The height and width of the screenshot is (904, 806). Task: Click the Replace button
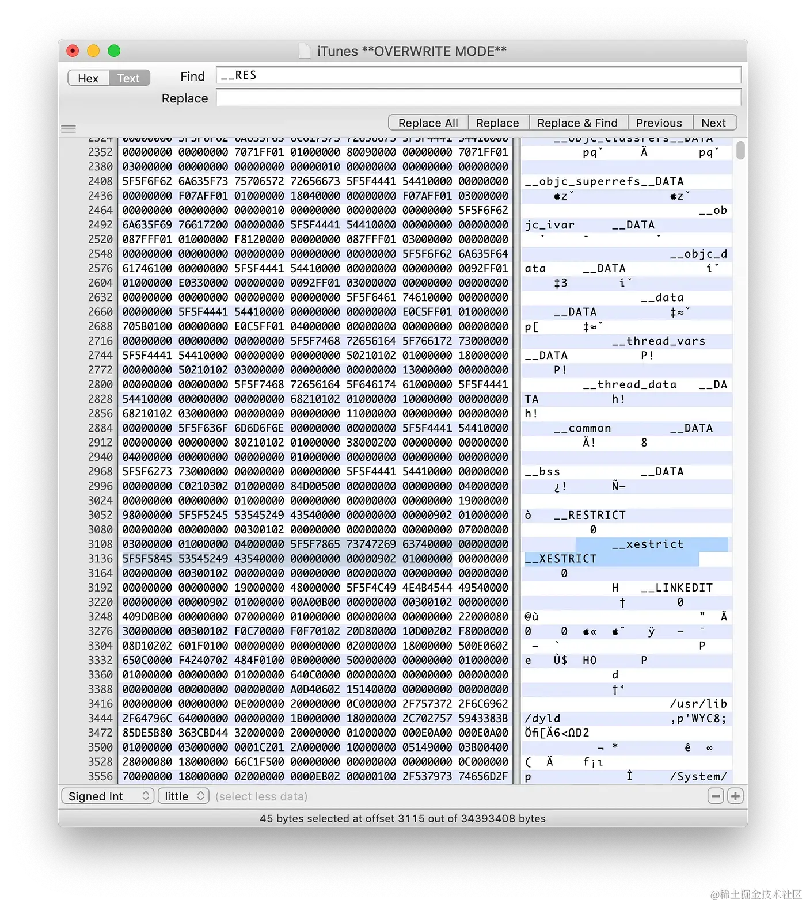tap(497, 123)
